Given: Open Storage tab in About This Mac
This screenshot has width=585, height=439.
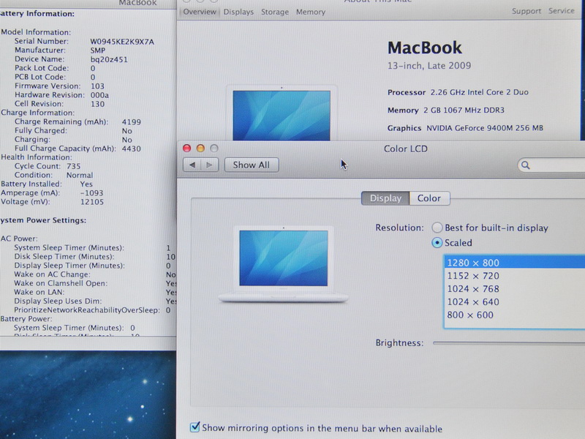Looking at the screenshot, I should pos(275,12).
